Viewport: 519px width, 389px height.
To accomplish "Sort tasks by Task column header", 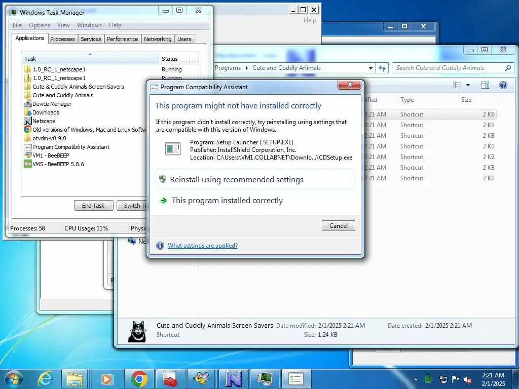I will [x=90, y=59].
